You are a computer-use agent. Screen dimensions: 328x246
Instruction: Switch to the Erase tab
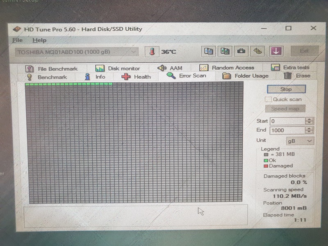click(297, 75)
